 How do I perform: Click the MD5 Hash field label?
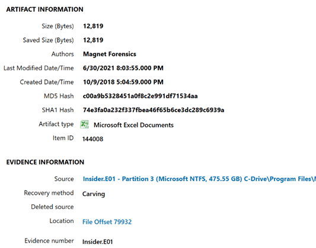pyautogui.click(x=59, y=96)
